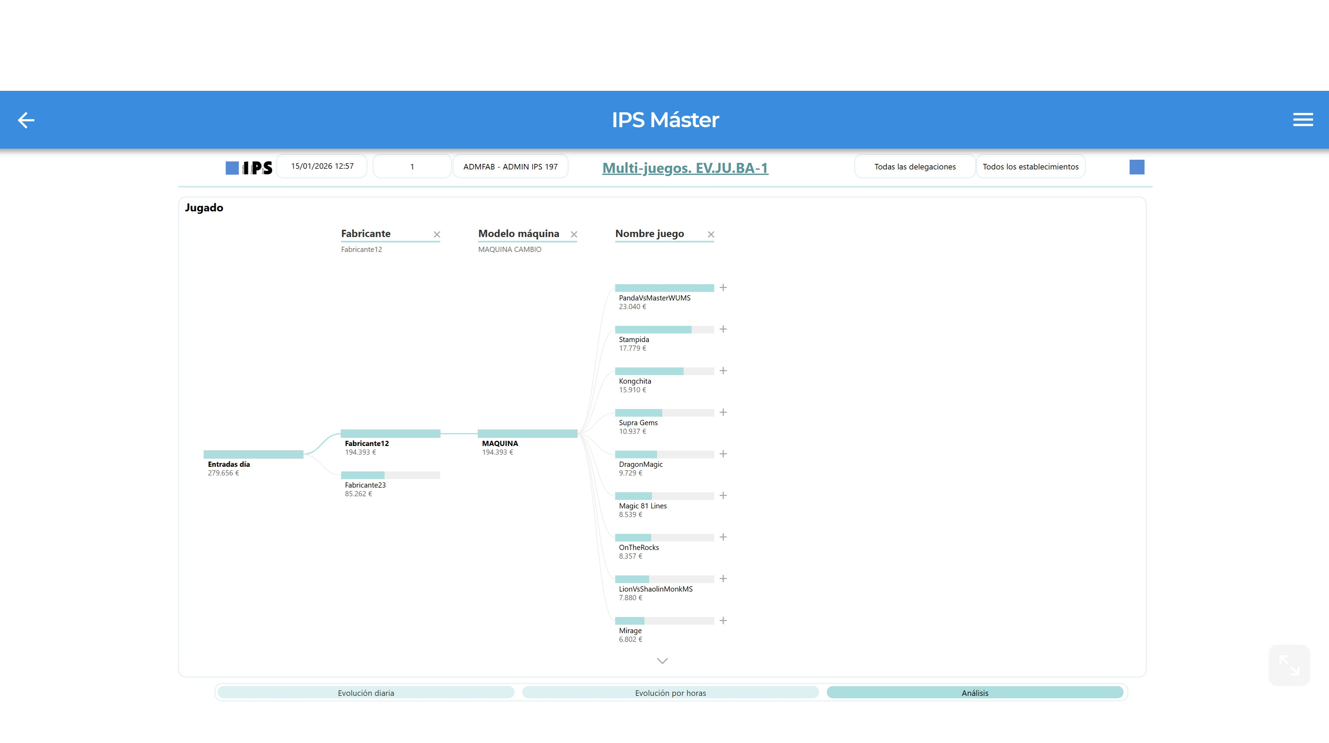Expand the Mirage node with plus
The height and width of the screenshot is (743, 1329).
coord(723,621)
